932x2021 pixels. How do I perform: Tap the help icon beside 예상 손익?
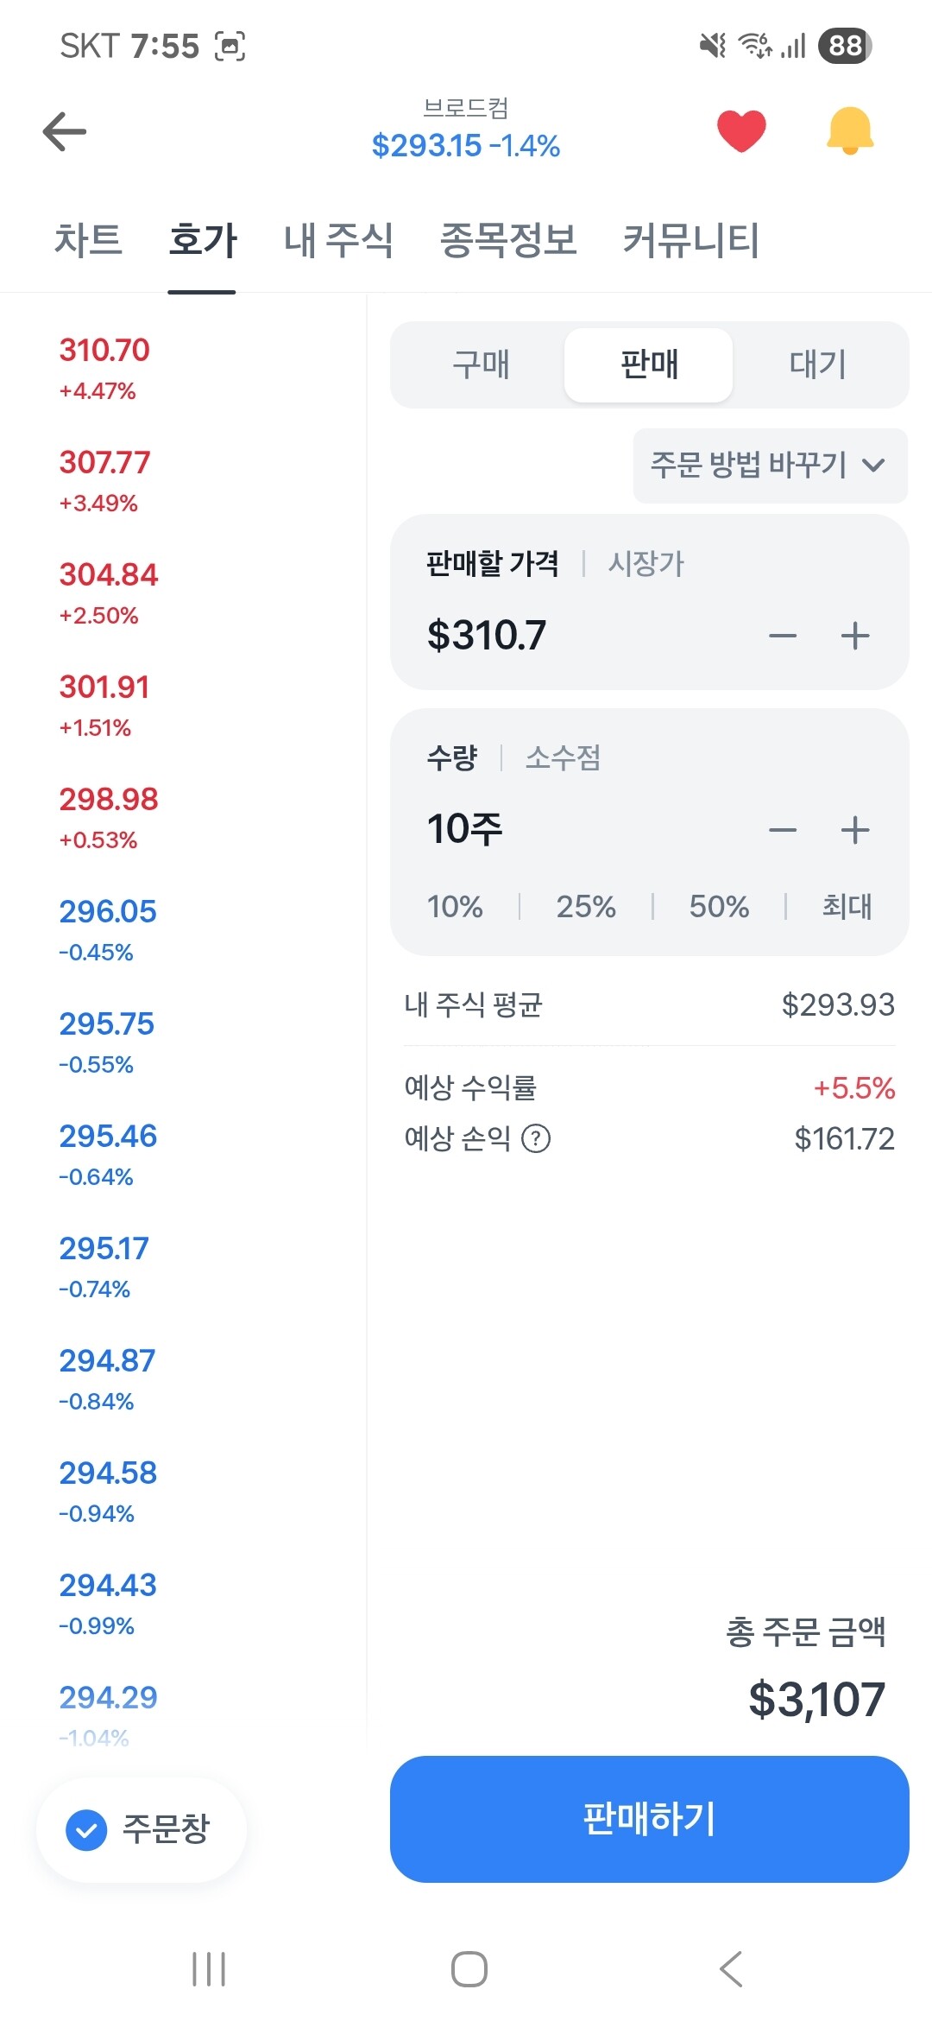[x=536, y=1138]
